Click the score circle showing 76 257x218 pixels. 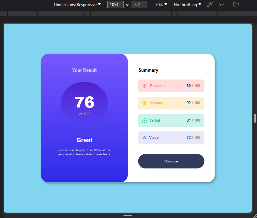[x=84, y=103]
